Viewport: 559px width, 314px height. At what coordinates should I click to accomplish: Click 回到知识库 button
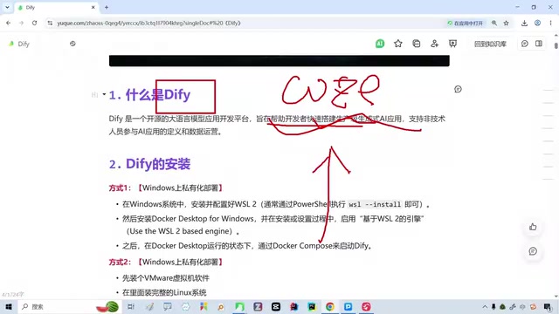click(x=490, y=44)
